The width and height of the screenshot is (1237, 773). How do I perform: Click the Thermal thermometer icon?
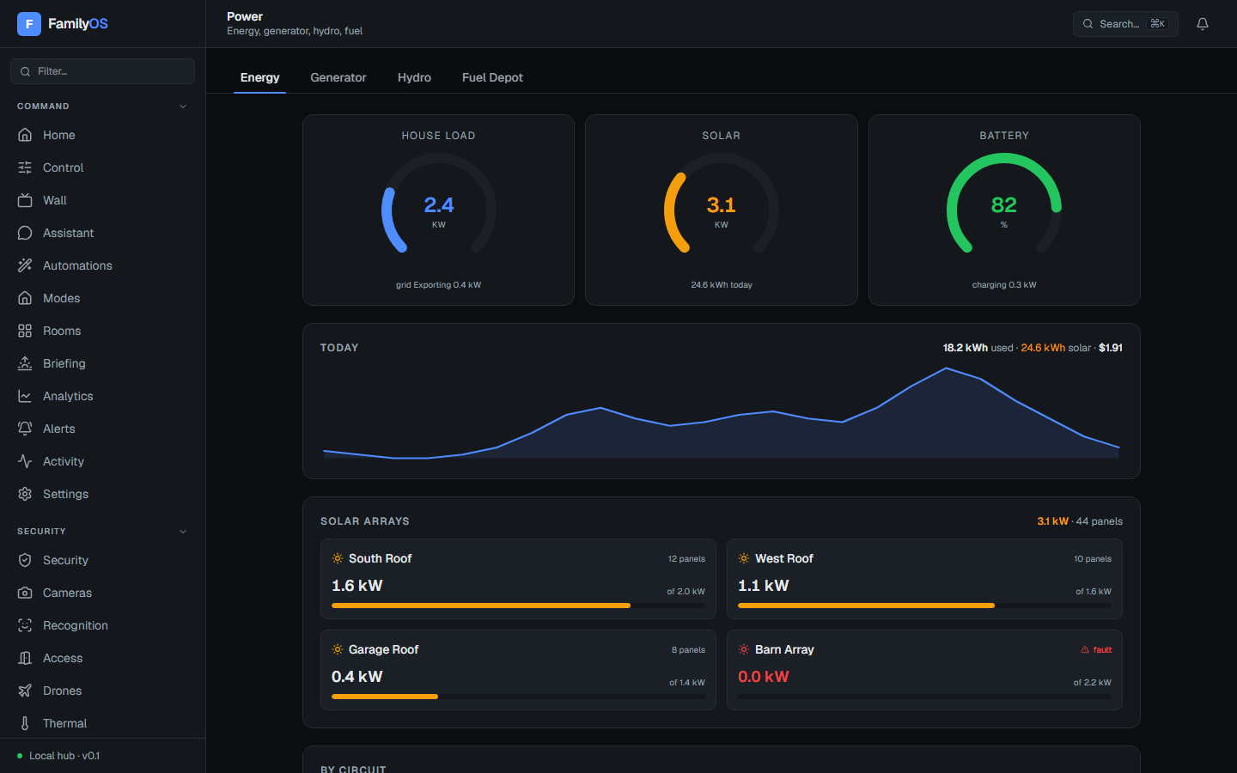coord(25,723)
